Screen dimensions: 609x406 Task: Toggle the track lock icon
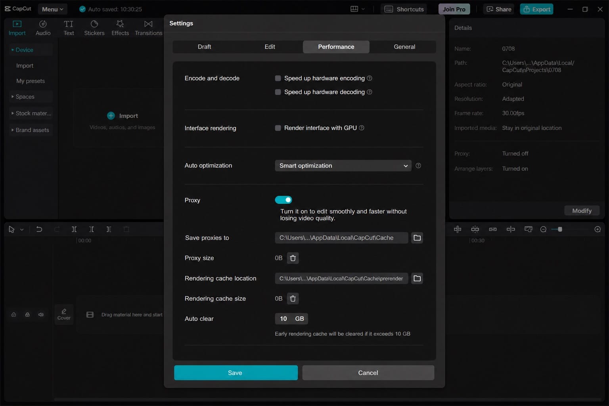point(27,314)
